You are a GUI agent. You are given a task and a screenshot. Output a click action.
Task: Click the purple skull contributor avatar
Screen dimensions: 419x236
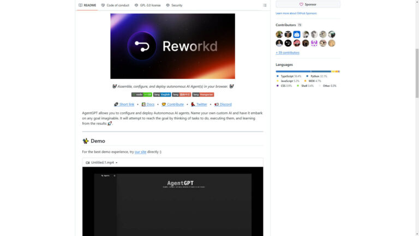click(314, 43)
